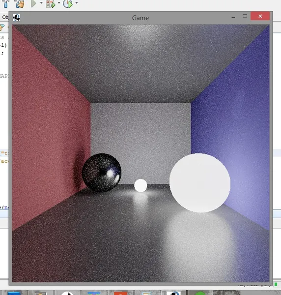
Task: Open the Debug Project dropdown arrow
Action: click(59, 3)
